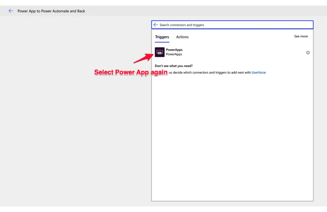Click the sentence about deciding which connectors to add
327x212 pixels.
[x=209, y=72]
